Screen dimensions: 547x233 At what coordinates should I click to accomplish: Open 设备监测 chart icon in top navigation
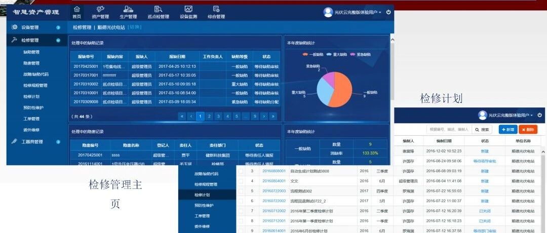188,9
